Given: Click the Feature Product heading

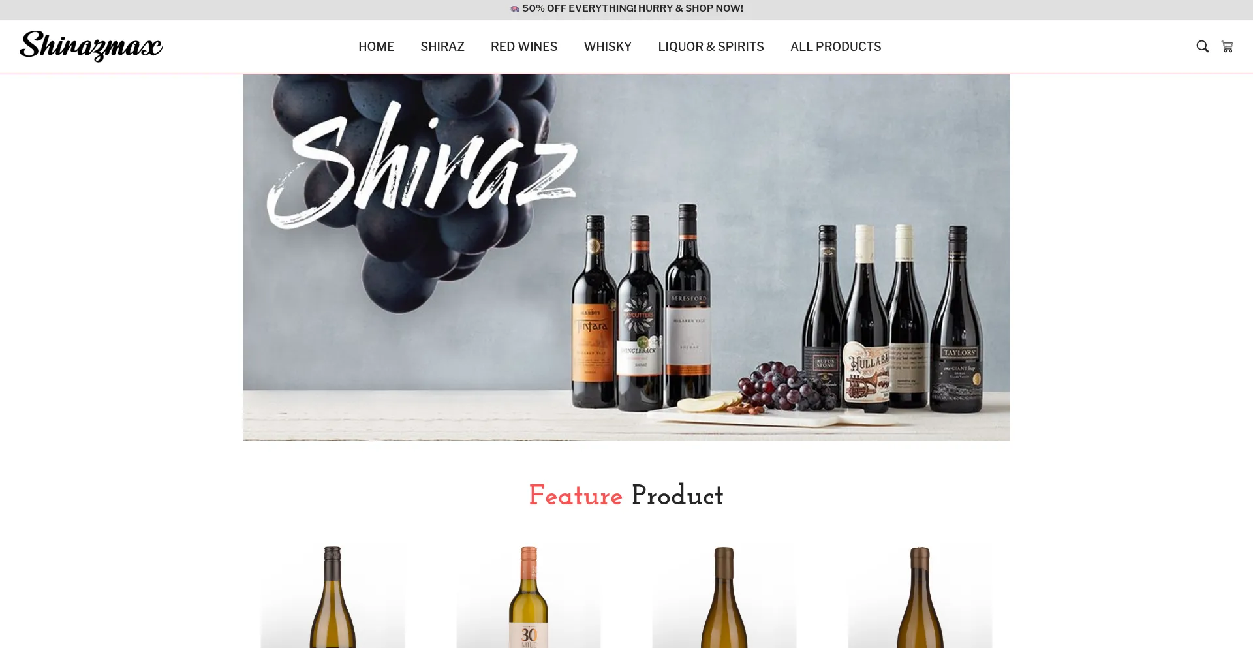Looking at the screenshot, I should point(626,495).
